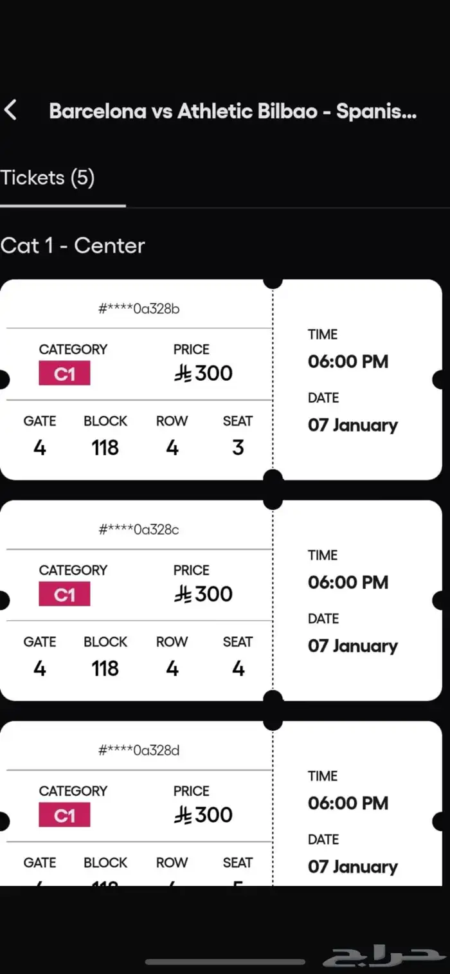The image size is (450, 974).
Task: Tap the home indicator bar at bottom
Action: [x=225, y=962]
